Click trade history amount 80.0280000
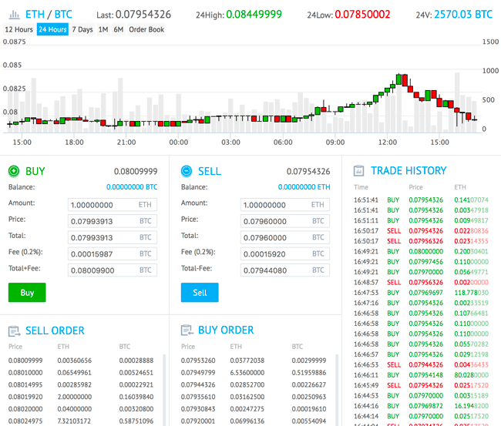The image size is (501, 426). pyautogui.click(x=471, y=375)
